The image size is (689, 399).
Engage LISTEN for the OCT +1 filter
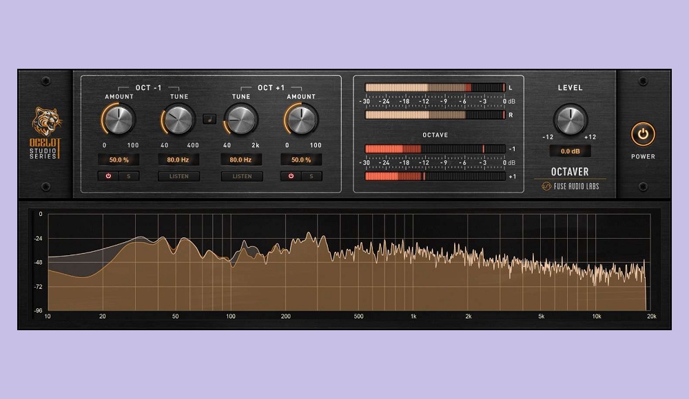(x=243, y=176)
